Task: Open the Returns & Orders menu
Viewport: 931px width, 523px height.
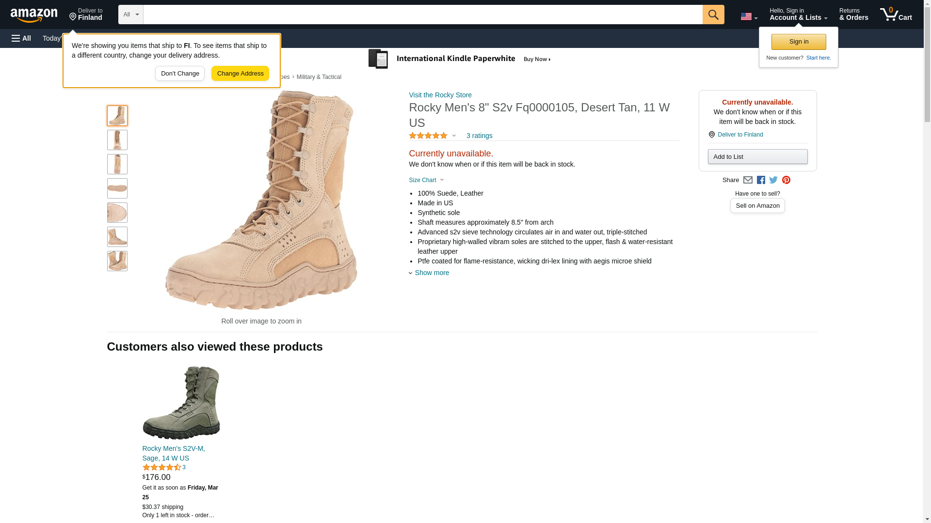Action: 853,15
